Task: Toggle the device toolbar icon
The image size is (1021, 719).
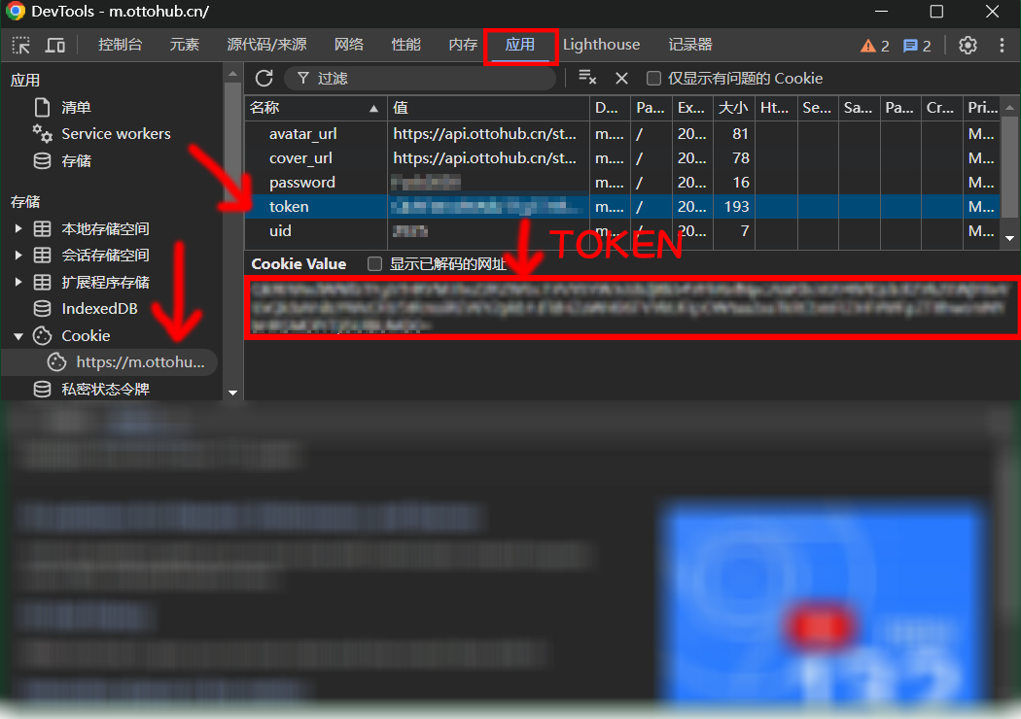Action: point(55,45)
